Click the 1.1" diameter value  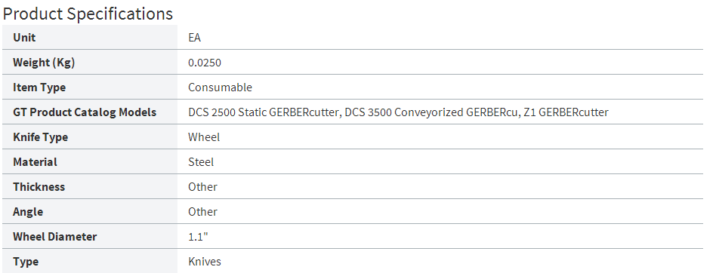[x=198, y=237]
